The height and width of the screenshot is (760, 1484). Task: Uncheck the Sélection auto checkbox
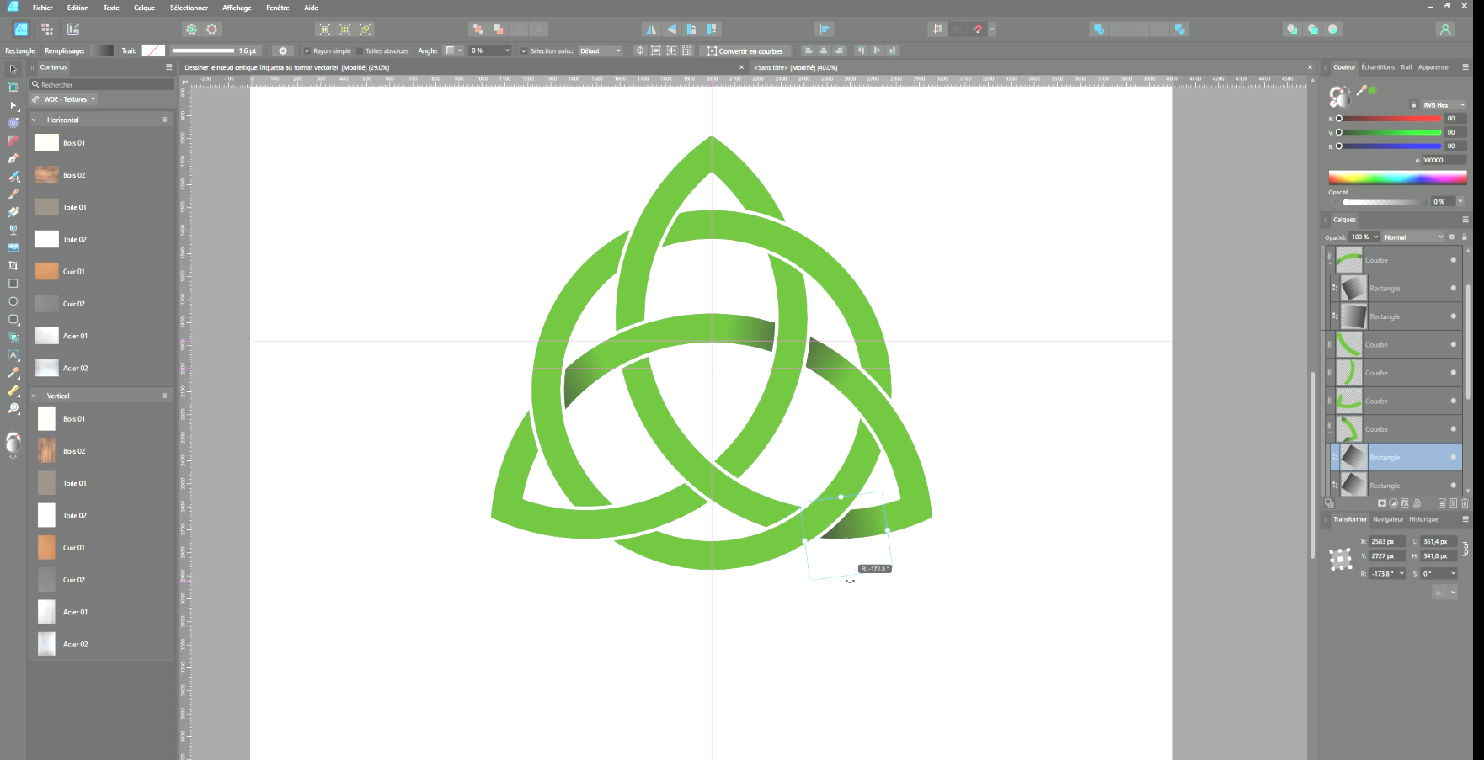pos(524,51)
